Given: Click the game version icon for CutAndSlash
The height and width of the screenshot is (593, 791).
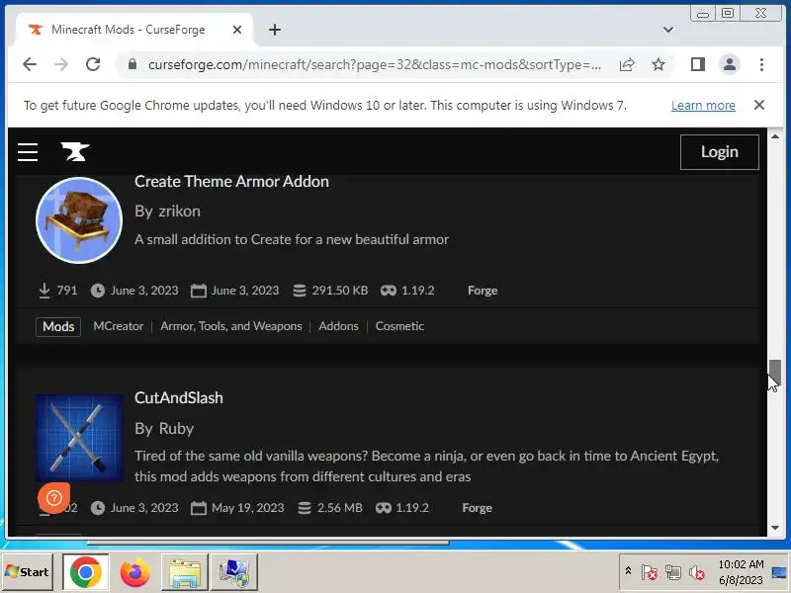Looking at the screenshot, I should (384, 508).
